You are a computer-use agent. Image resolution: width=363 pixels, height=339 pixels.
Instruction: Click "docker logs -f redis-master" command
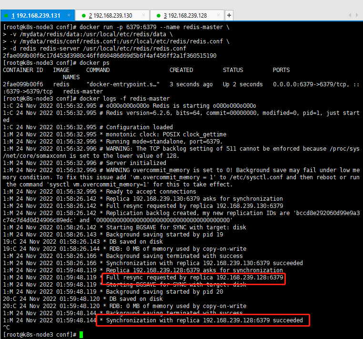(x=124, y=99)
